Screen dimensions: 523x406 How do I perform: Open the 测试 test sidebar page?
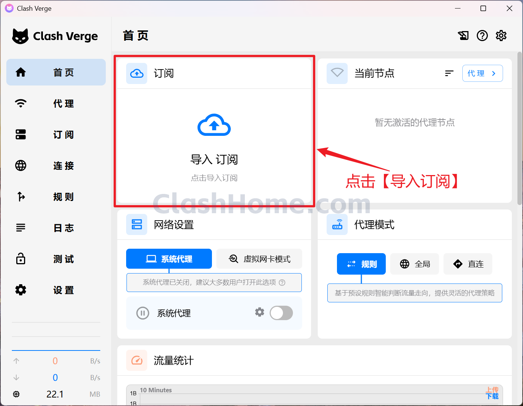coord(56,259)
